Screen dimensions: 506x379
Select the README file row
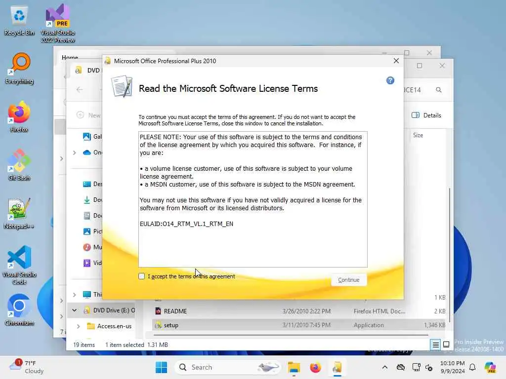tap(299, 311)
